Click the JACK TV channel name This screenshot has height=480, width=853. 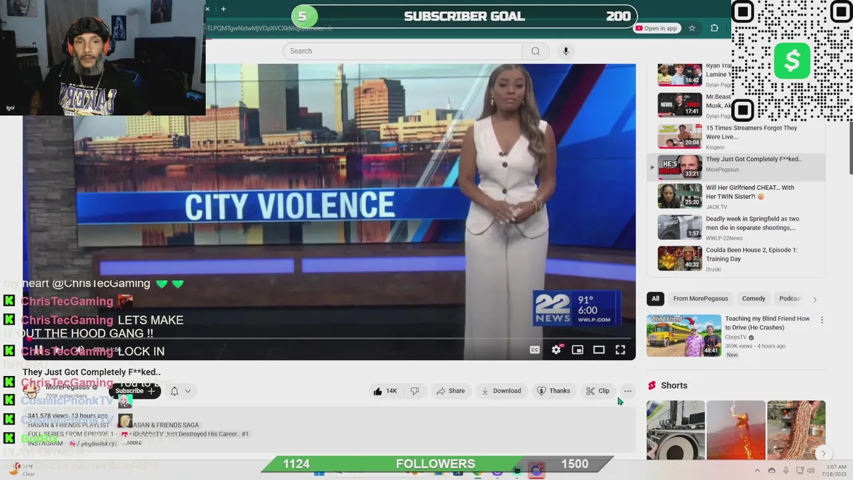click(x=716, y=207)
